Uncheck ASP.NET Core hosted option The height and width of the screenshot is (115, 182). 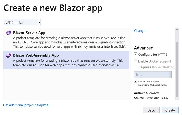(x=135, y=81)
